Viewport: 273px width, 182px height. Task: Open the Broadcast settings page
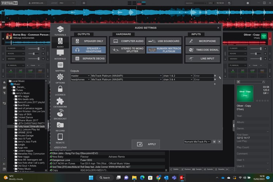60,115
